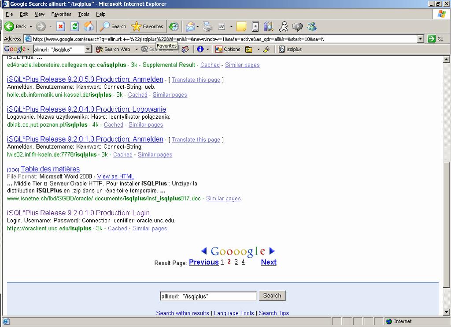The width and height of the screenshot is (451, 327).
Task: Launch the AIM running man icon
Action: (283, 26)
